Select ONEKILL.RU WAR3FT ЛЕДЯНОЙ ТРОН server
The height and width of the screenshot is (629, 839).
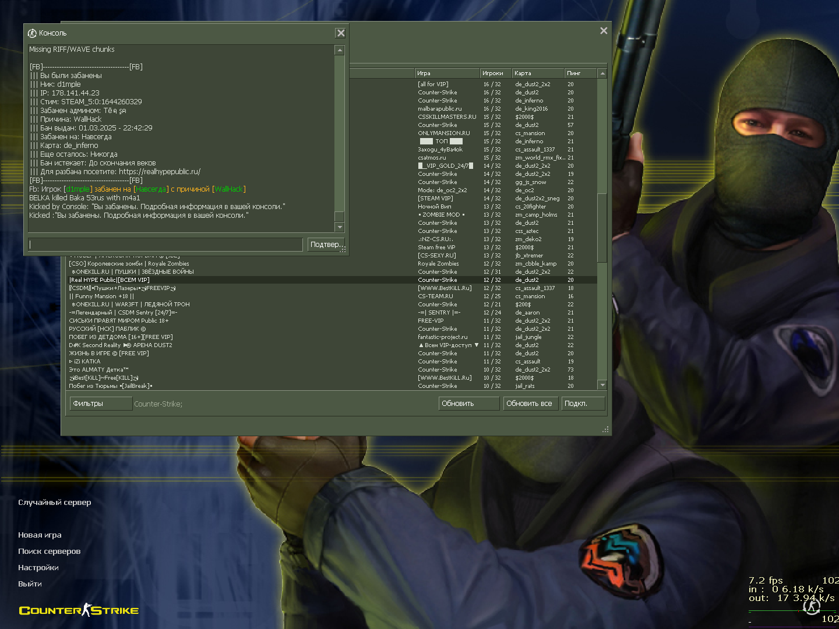coord(332,305)
